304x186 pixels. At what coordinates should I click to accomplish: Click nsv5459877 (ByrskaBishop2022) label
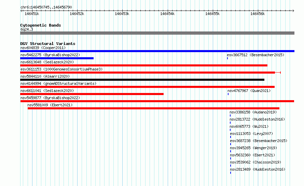tap(50, 98)
